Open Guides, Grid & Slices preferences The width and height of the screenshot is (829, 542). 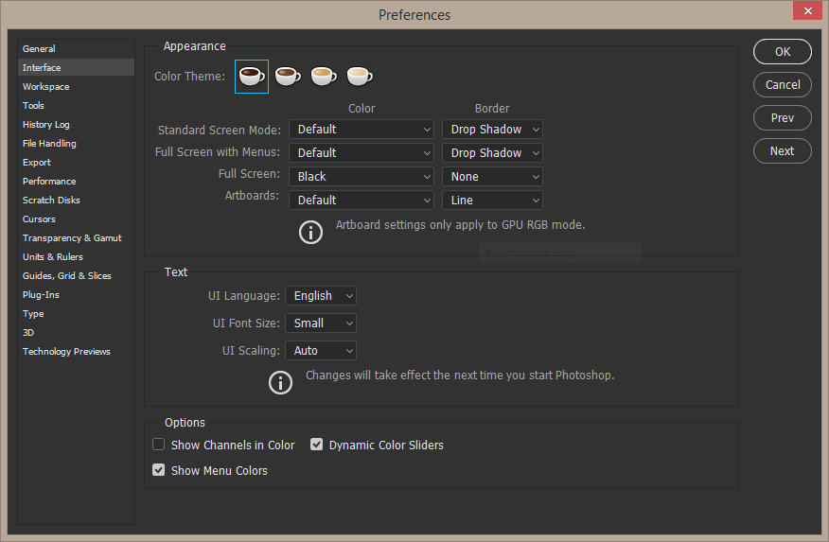[76, 276]
